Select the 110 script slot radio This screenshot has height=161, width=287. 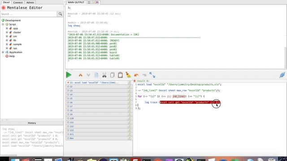(x=68, y=118)
